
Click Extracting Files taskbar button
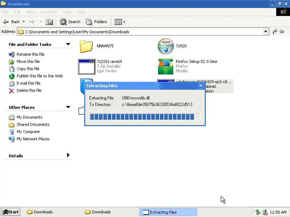click(168, 212)
